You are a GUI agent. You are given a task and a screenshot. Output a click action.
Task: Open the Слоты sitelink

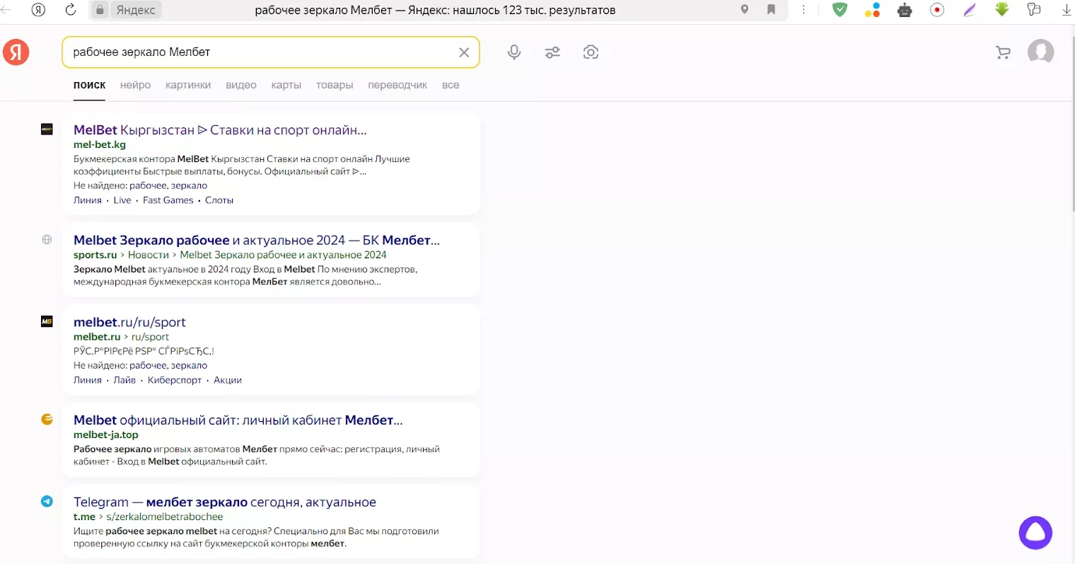[219, 200]
